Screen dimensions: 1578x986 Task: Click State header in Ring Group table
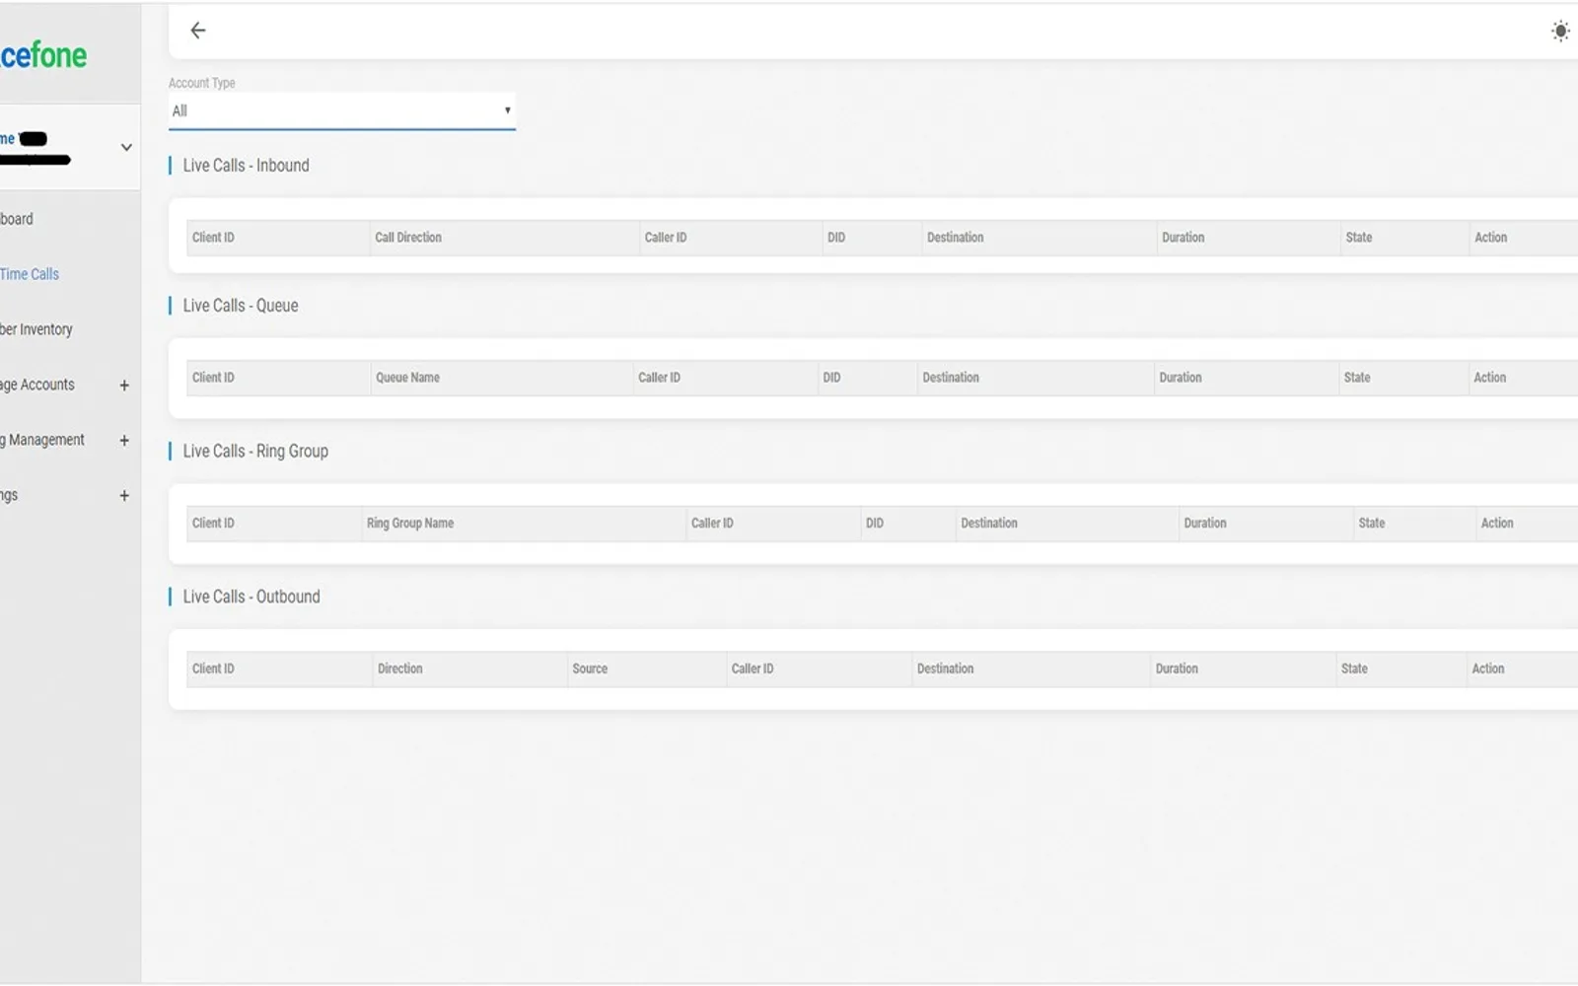point(1372,524)
